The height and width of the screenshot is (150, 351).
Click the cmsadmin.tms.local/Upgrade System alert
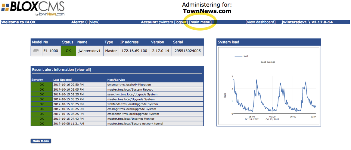tap(133, 114)
